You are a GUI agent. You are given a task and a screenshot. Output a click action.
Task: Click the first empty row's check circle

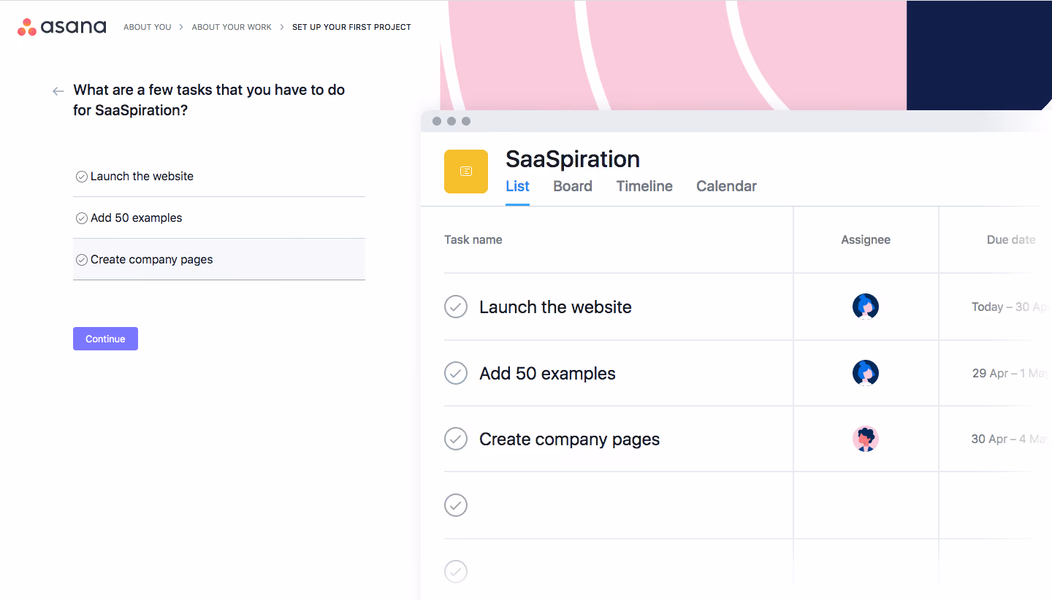[x=456, y=505]
